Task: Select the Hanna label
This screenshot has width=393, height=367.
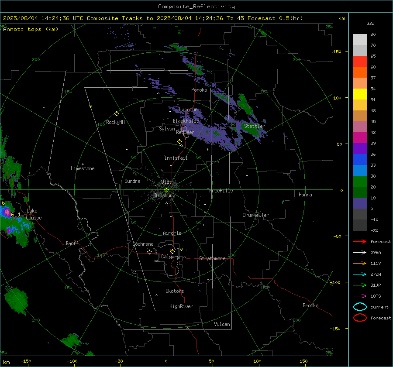Action: (x=305, y=195)
